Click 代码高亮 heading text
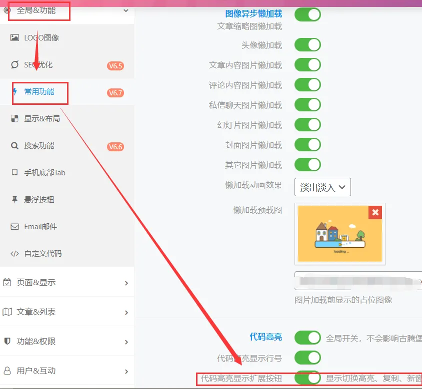Viewport: 422px width, 389px height. 265,337
